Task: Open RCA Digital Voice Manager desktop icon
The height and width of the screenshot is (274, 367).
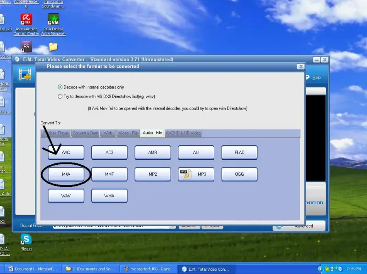Action: coord(53,25)
